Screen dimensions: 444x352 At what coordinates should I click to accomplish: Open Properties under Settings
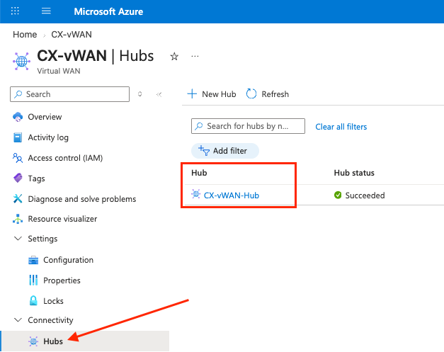tap(62, 280)
